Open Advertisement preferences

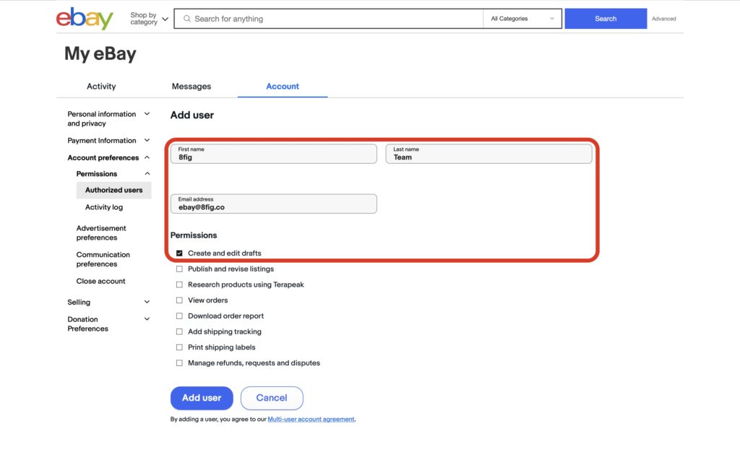(101, 233)
